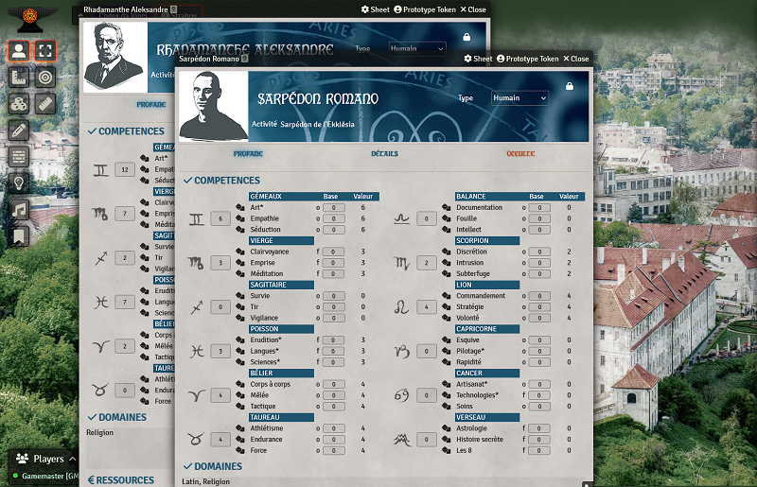Switch to the DÉTAILS tab
Image resolution: width=757 pixels, height=487 pixels.
(x=384, y=153)
